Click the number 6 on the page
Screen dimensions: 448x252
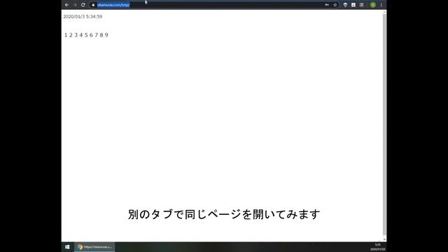pyautogui.click(x=91, y=35)
